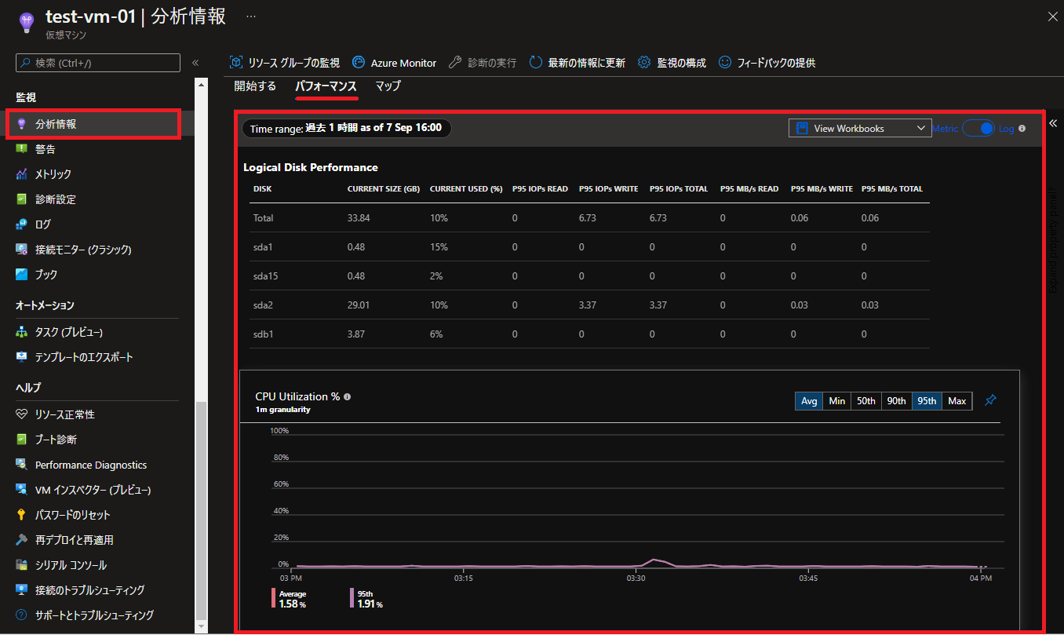Click the Average legend color marker
The width and height of the screenshot is (1064, 635).
click(274, 599)
